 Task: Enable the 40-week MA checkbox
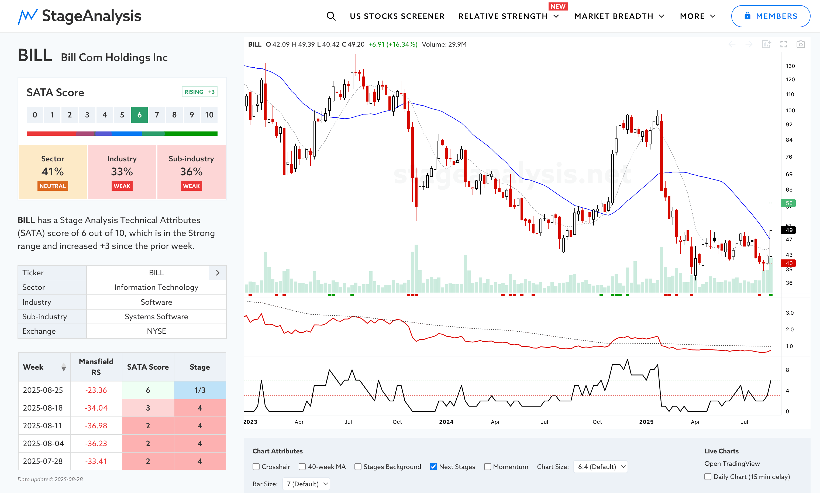click(x=302, y=467)
